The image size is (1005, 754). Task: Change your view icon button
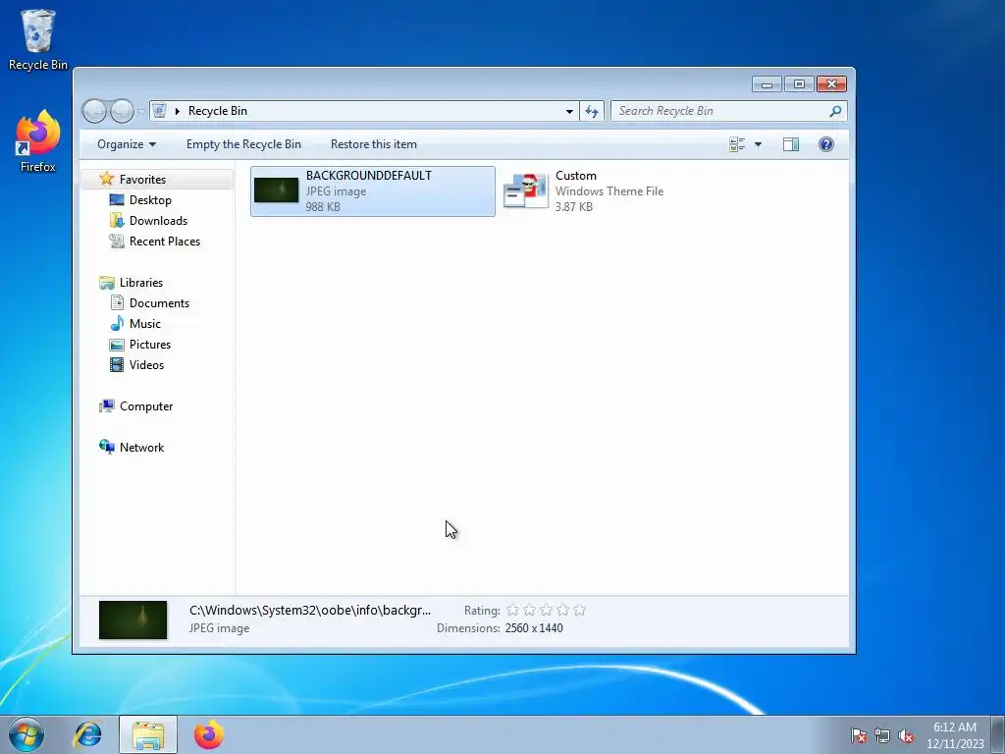(737, 144)
